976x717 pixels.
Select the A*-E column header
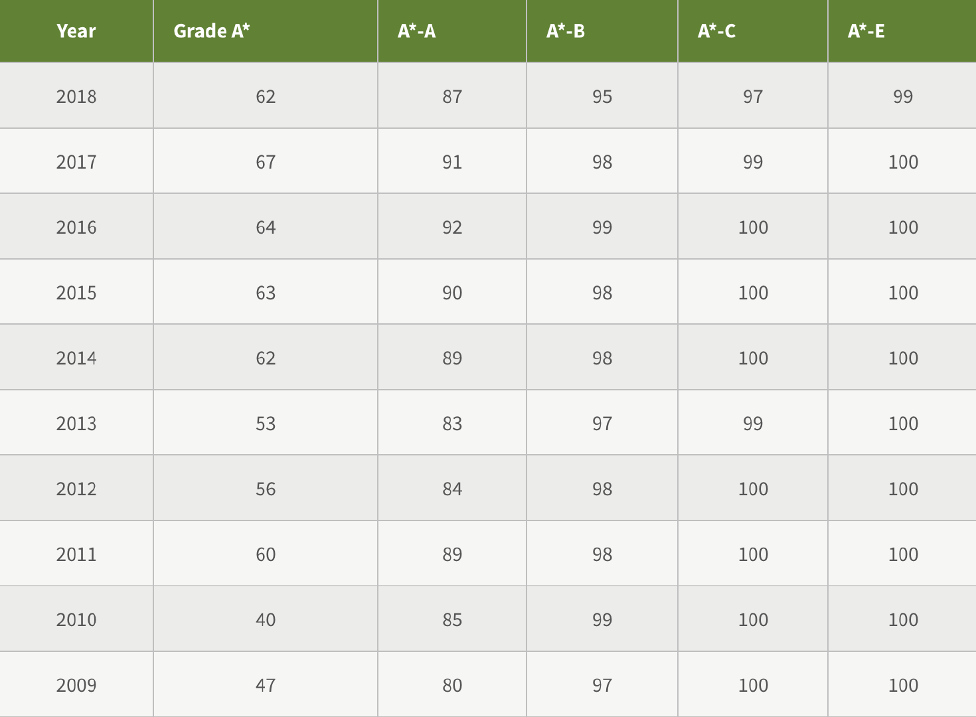902,31
